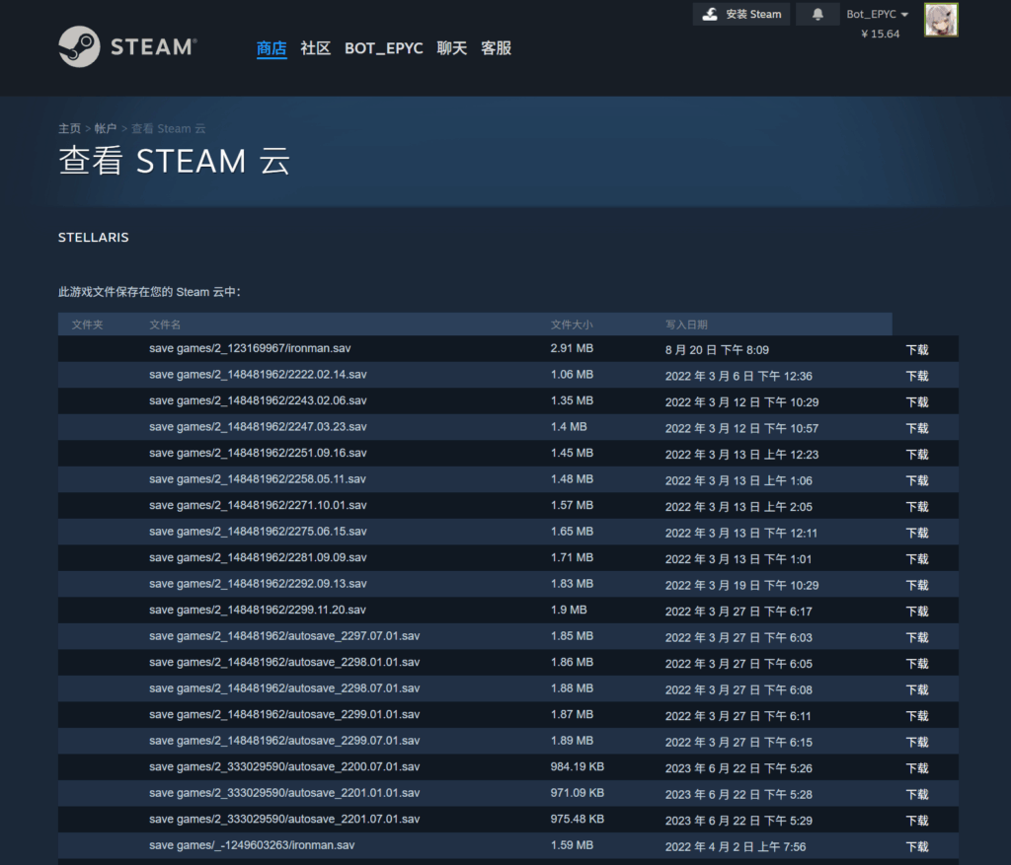Go to 主页 breadcrumb link

[x=70, y=129]
